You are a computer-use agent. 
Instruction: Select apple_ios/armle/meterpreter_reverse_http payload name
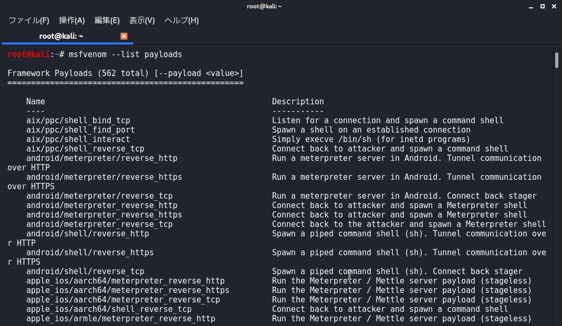click(121, 319)
